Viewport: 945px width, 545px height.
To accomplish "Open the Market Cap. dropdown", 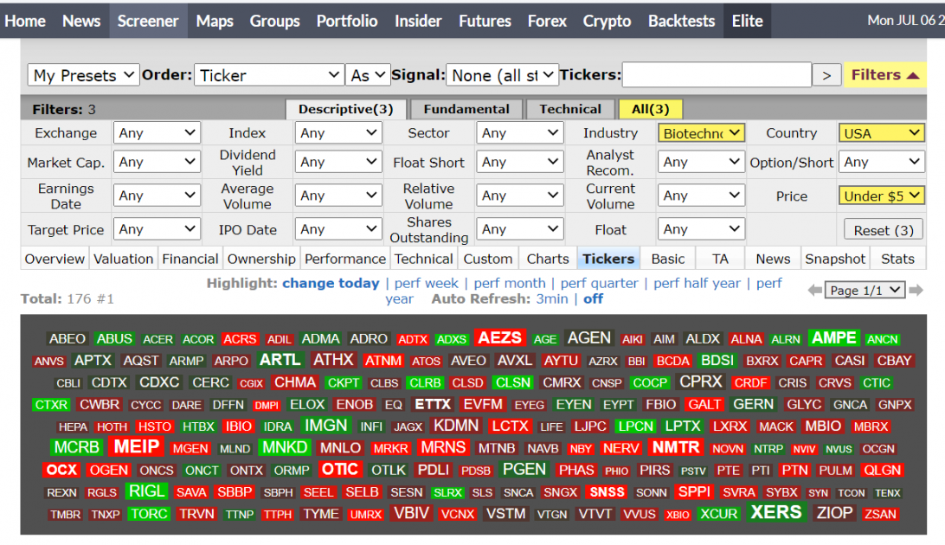I will coord(157,162).
